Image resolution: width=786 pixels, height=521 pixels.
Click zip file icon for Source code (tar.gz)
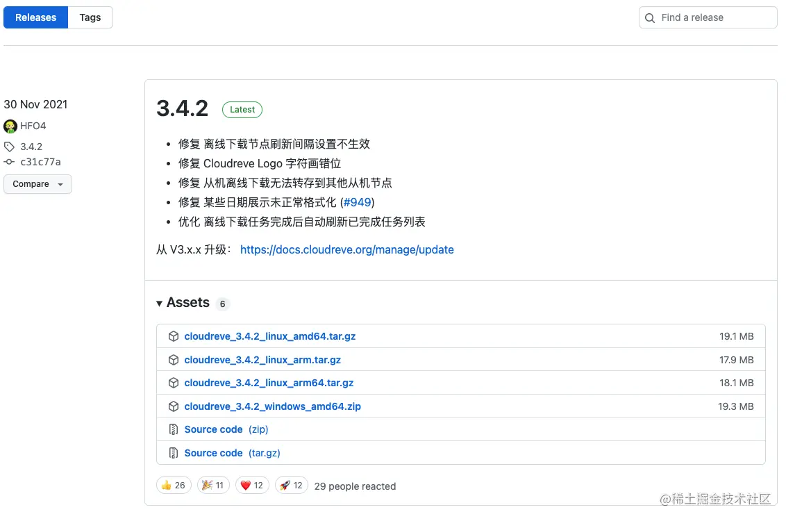[174, 454]
